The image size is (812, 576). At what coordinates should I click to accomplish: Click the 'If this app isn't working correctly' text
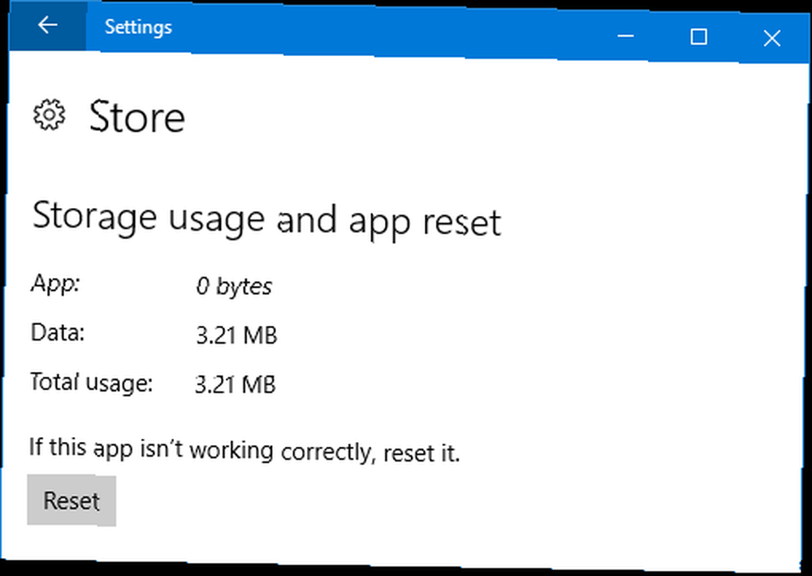pos(245,450)
